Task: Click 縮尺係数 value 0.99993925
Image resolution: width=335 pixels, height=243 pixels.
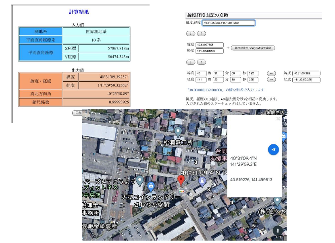Action: tap(96, 102)
